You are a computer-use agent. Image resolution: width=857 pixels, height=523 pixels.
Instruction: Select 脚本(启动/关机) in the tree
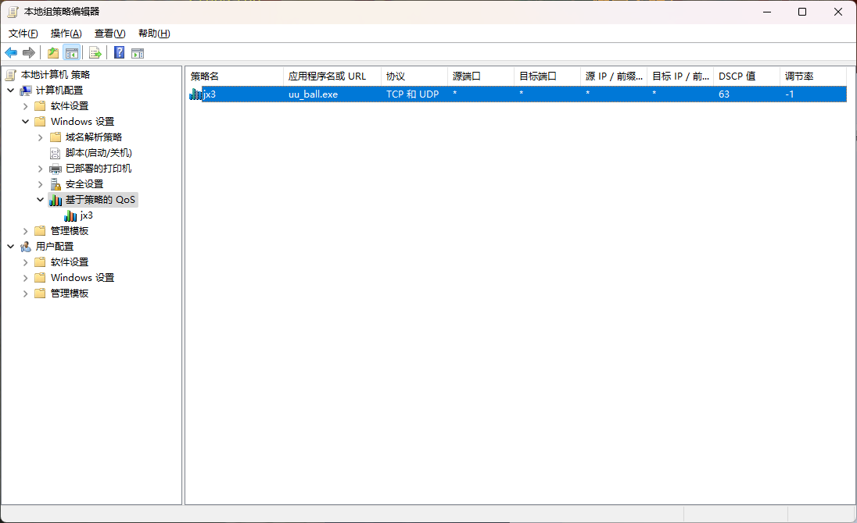98,153
